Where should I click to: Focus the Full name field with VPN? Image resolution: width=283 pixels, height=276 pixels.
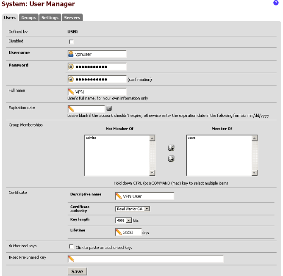[97, 92]
